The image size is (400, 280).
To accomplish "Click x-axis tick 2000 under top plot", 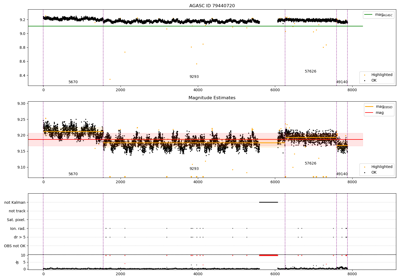I will 121,90.
